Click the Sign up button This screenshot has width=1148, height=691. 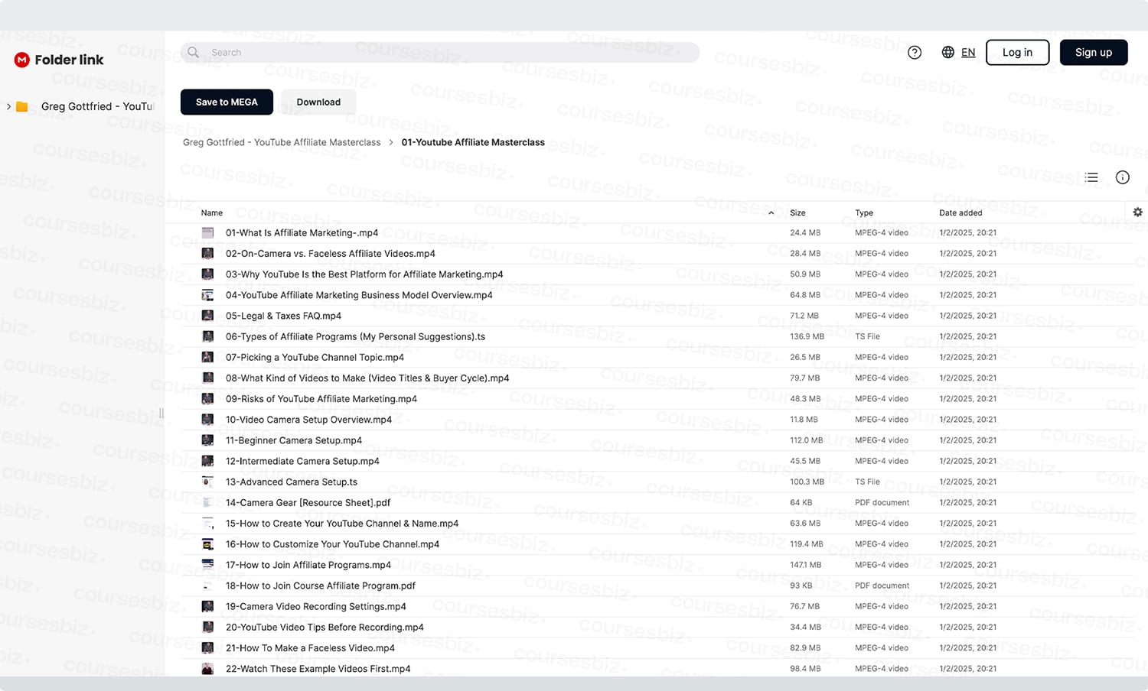click(1094, 52)
